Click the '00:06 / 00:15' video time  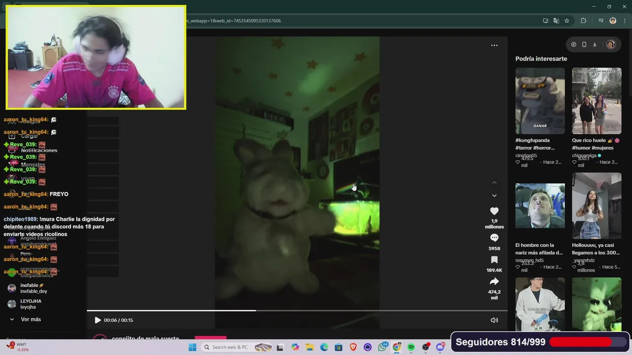[x=118, y=320]
